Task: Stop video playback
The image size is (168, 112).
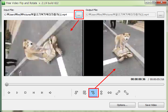Action: [25, 93]
